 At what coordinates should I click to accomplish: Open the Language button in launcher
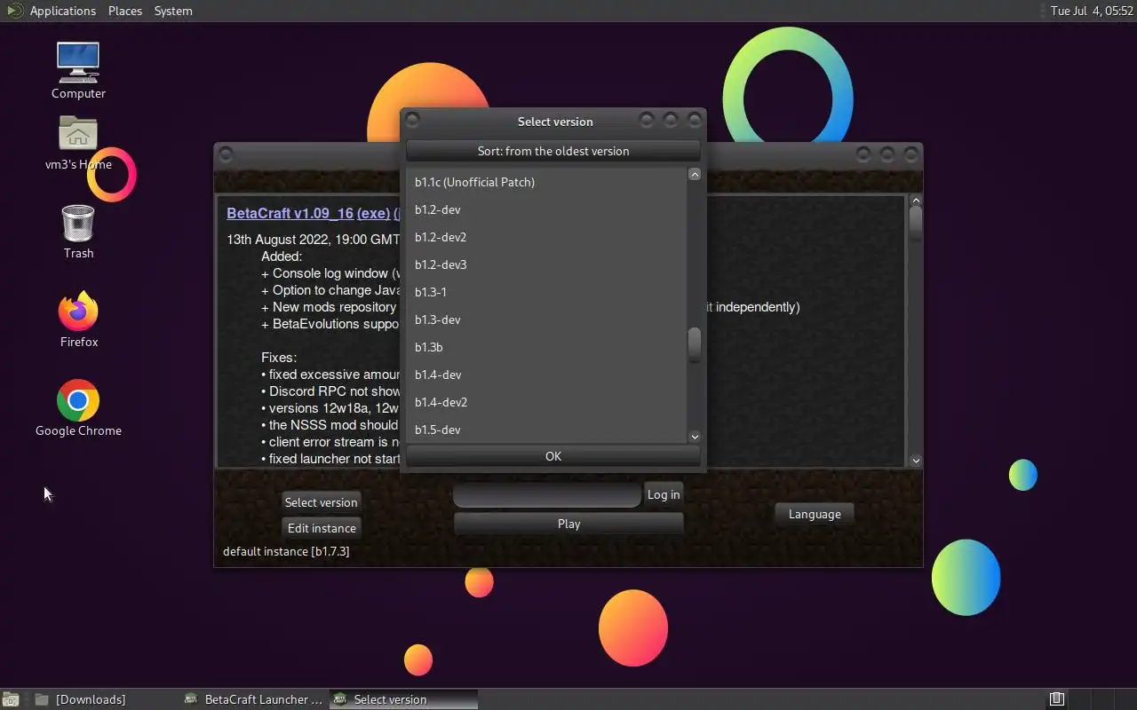pos(815,514)
